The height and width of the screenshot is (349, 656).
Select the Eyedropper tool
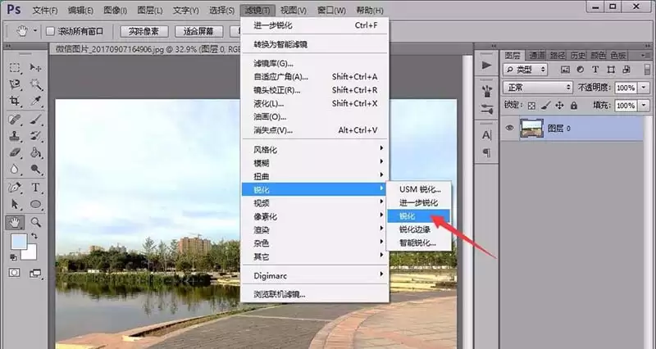pyautogui.click(x=35, y=101)
